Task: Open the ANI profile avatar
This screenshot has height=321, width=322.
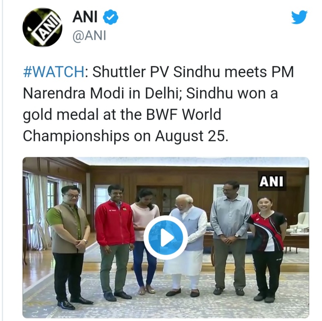Action: pos(42,27)
